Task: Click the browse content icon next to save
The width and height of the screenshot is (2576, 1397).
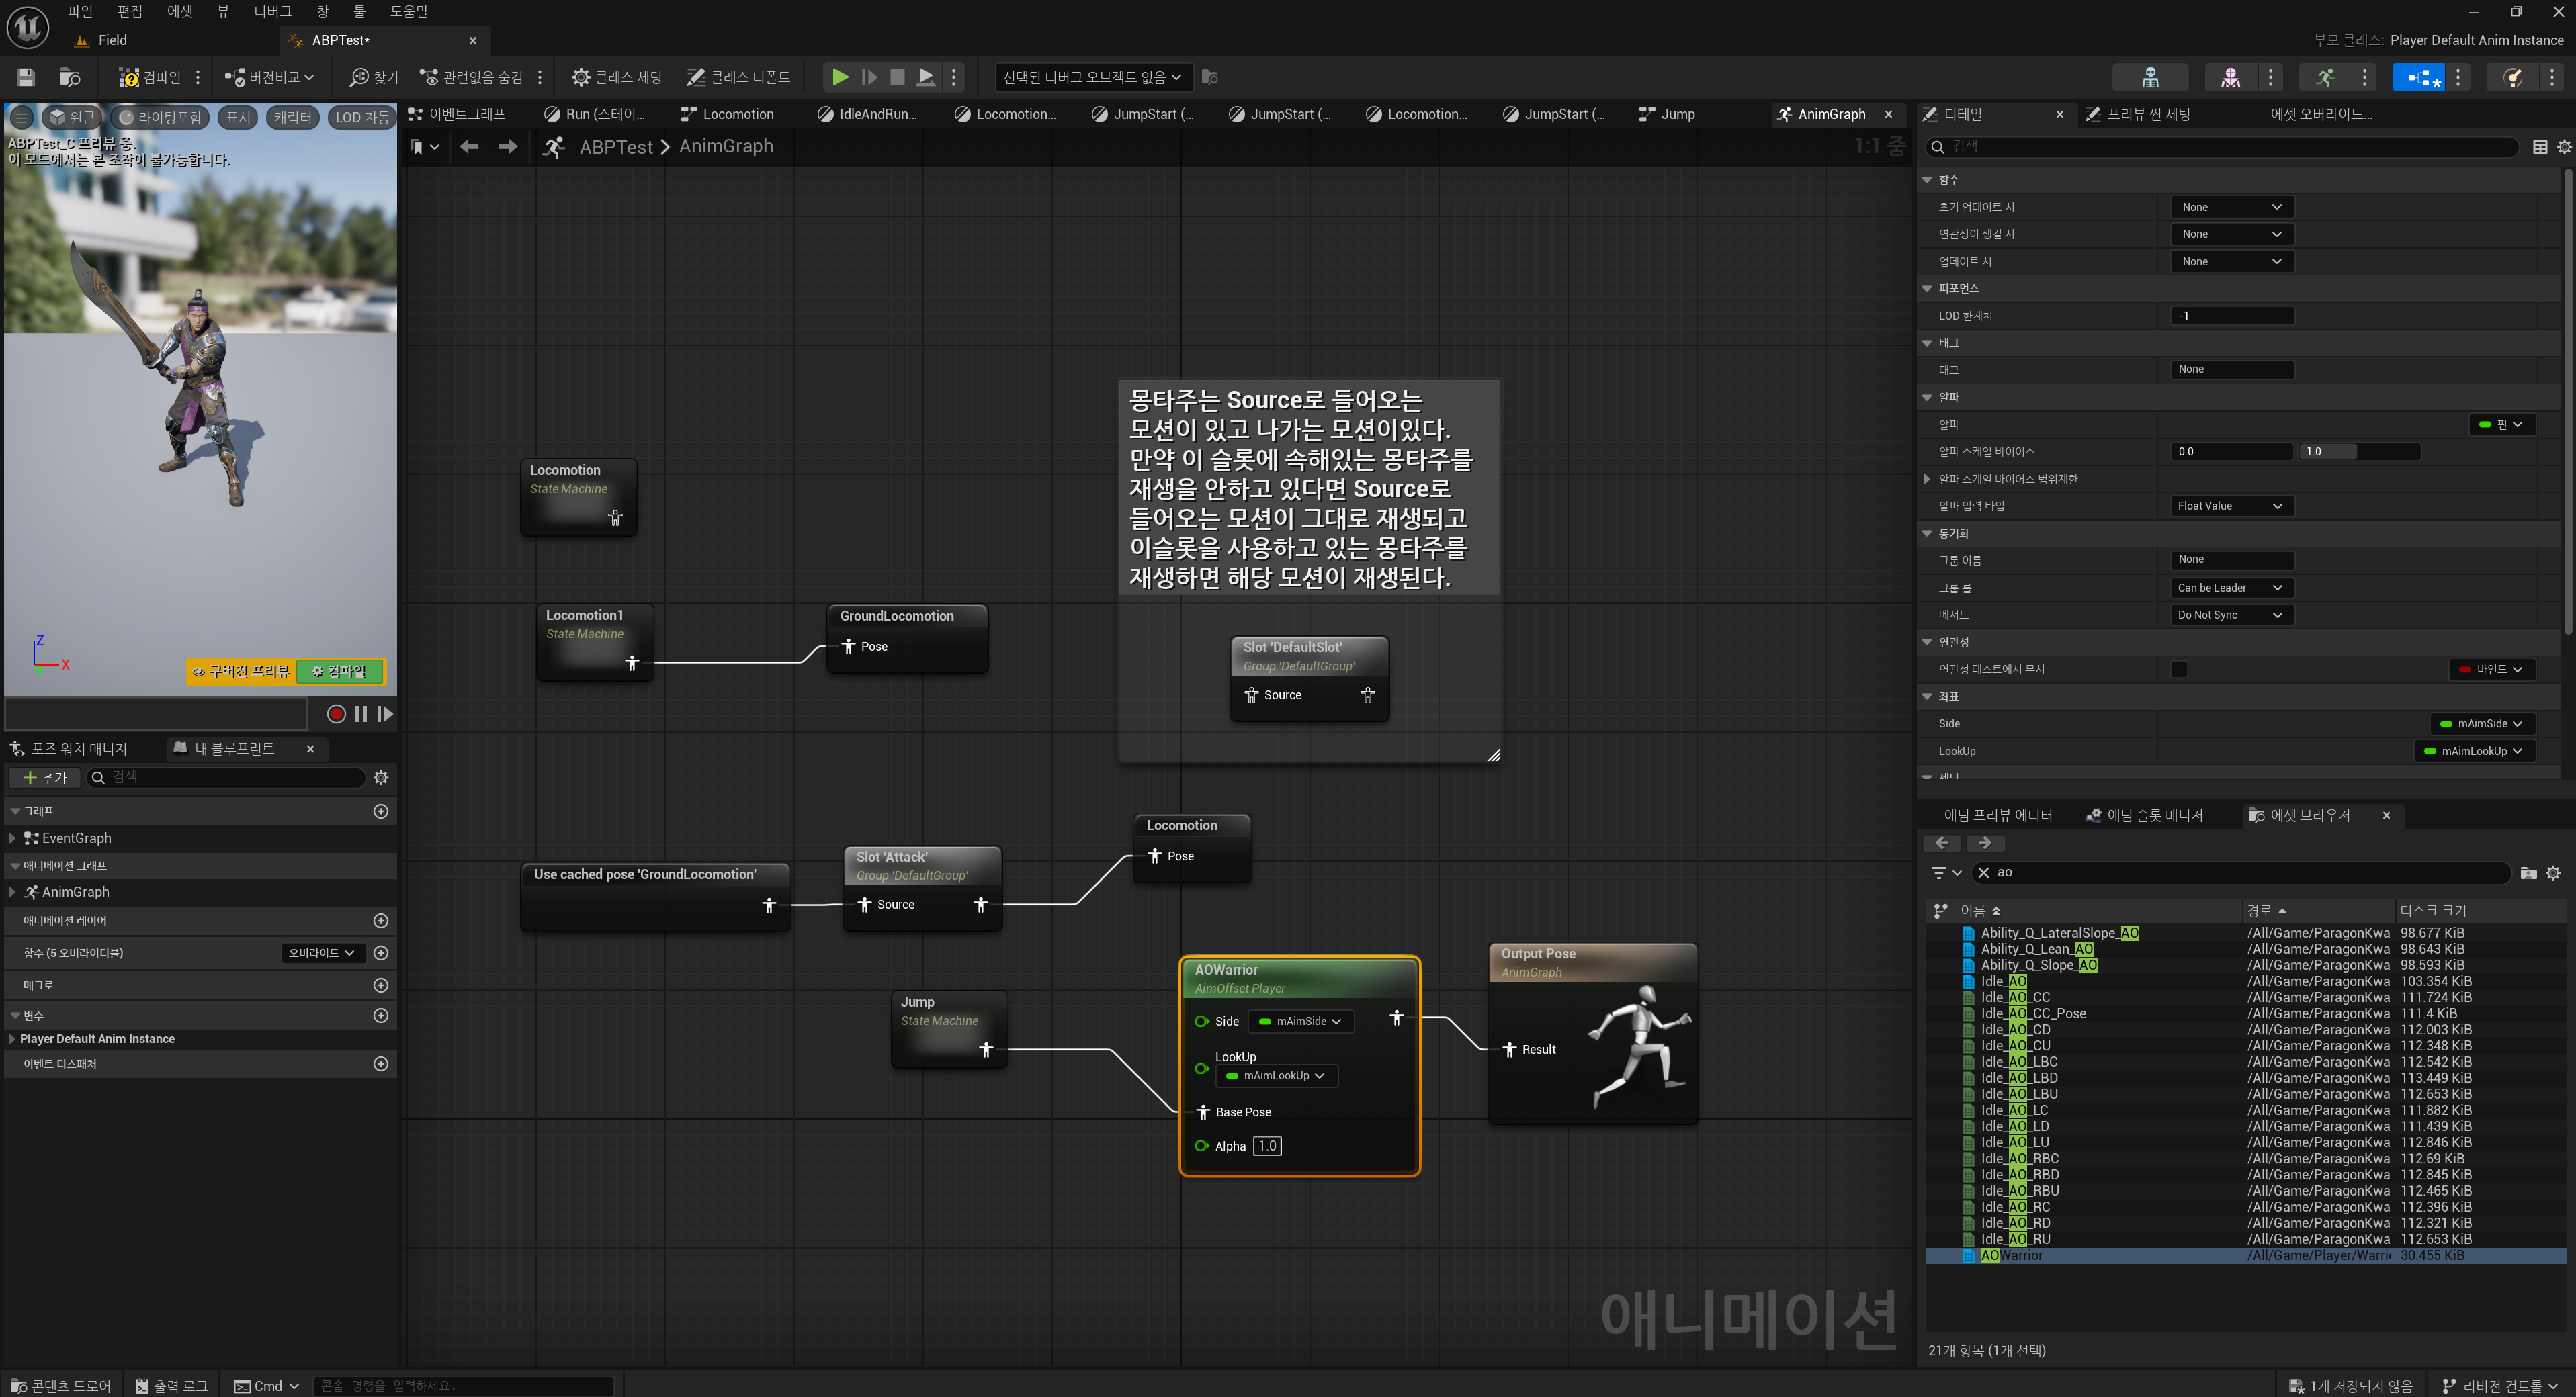Action: click(x=70, y=77)
